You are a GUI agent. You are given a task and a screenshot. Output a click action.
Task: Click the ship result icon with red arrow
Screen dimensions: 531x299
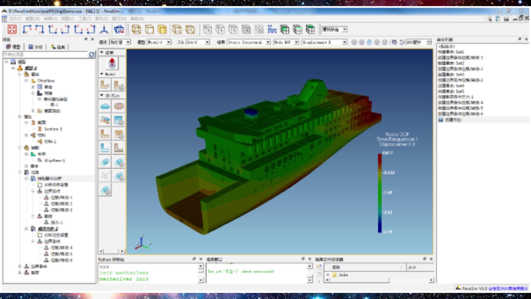pyautogui.click(x=112, y=63)
